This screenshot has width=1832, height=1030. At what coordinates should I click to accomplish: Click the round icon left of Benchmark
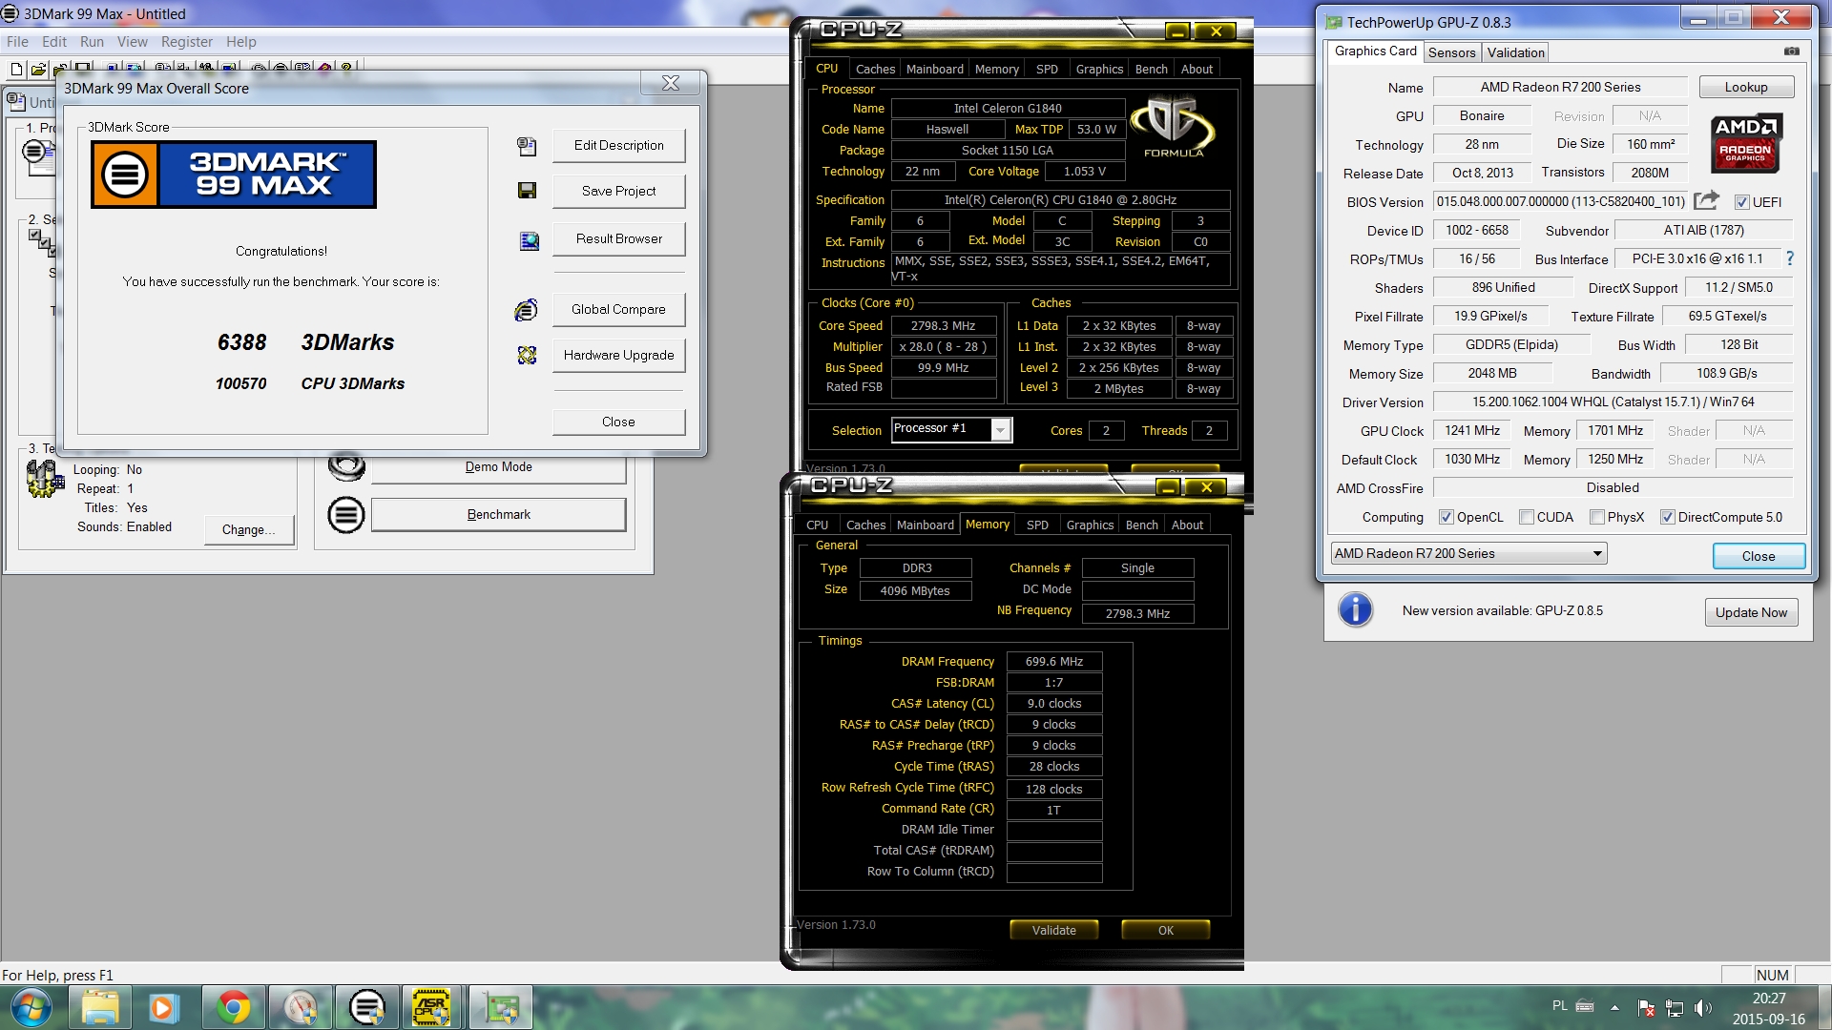click(346, 515)
